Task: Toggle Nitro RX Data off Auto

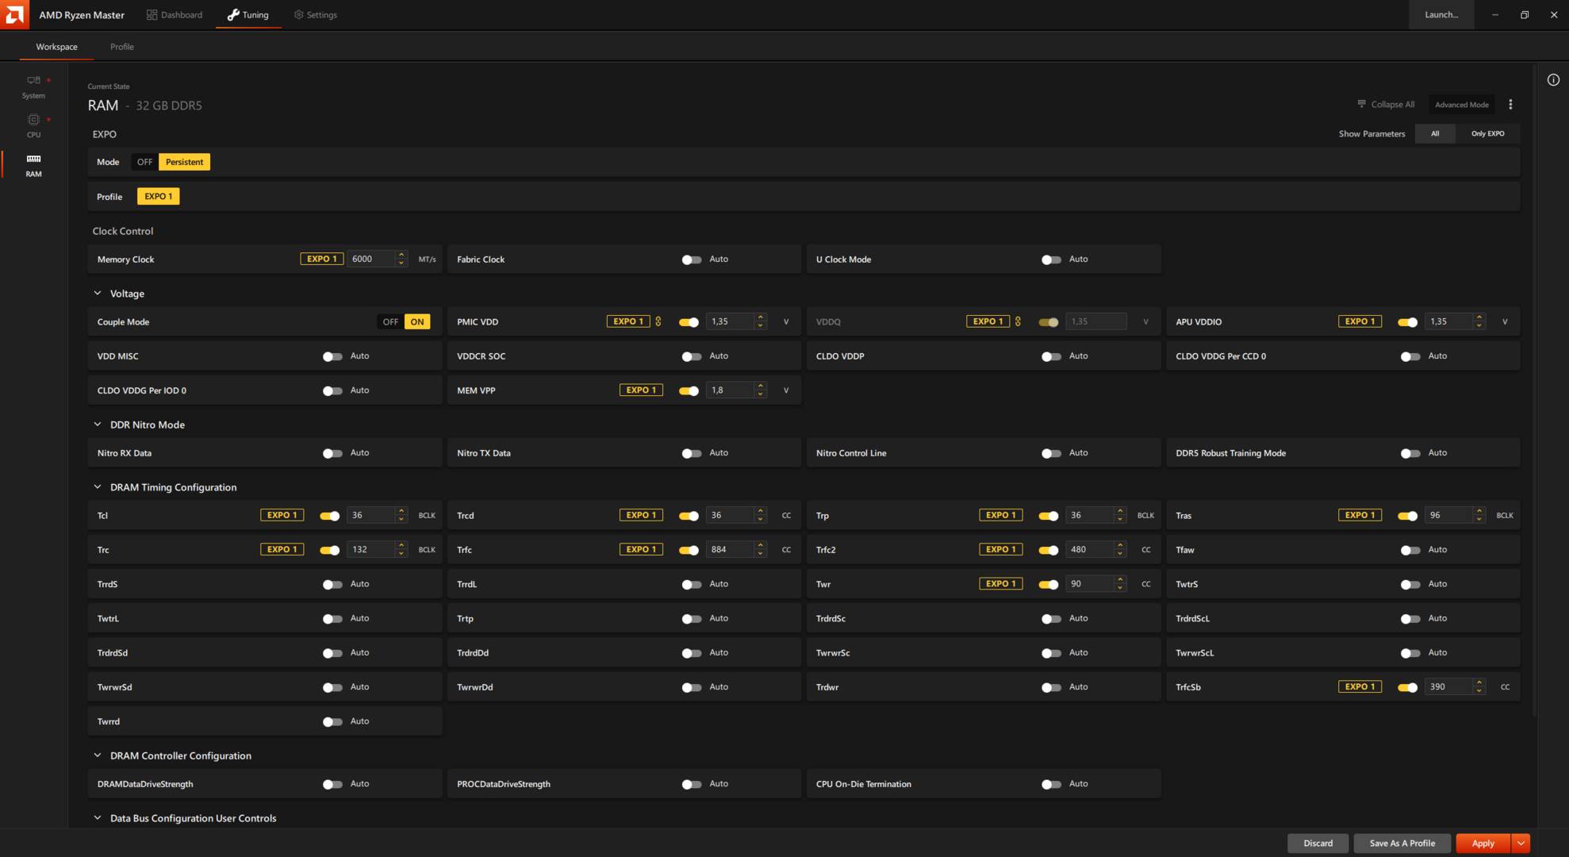Action: click(332, 452)
